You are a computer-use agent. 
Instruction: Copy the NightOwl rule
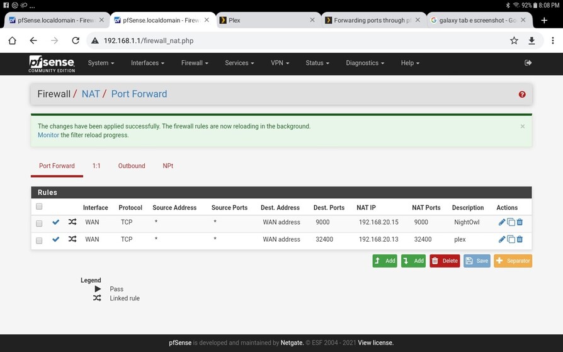[511, 222]
